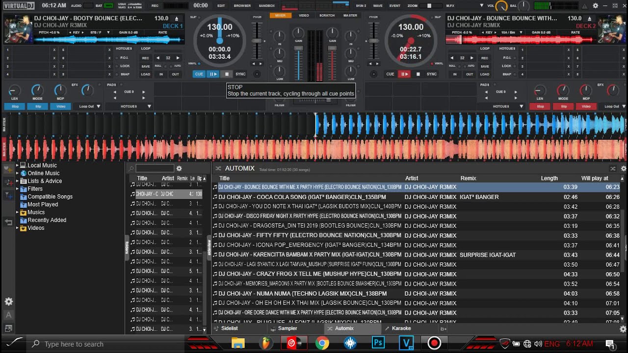628x353 pixels.
Task: Expand the Online Music folder
Action: (17, 173)
